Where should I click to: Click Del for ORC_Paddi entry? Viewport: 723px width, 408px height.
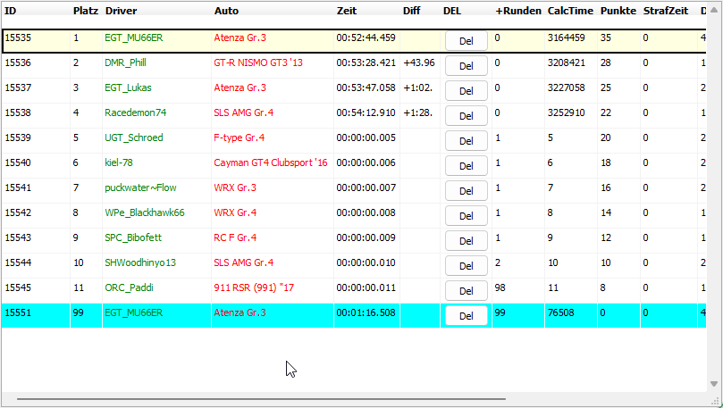click(466, 290)
